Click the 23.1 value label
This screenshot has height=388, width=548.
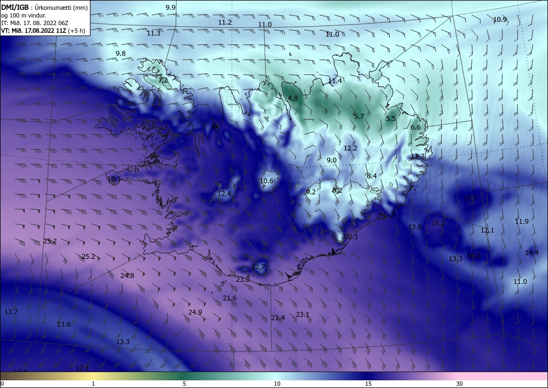pyautogui.click(x=302, y=315)
